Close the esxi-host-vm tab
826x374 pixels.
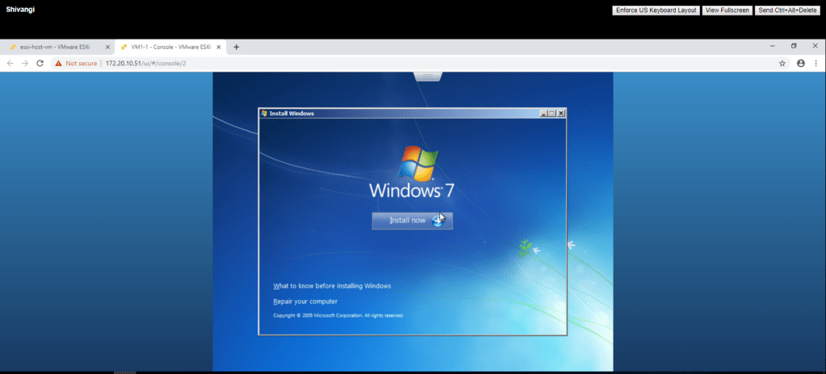pyautogui.click(x=107, y=47)
